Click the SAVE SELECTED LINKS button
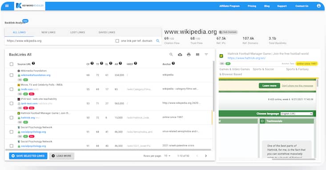The width and height of the screenshot is (326, 170). (x=28, y=156)
